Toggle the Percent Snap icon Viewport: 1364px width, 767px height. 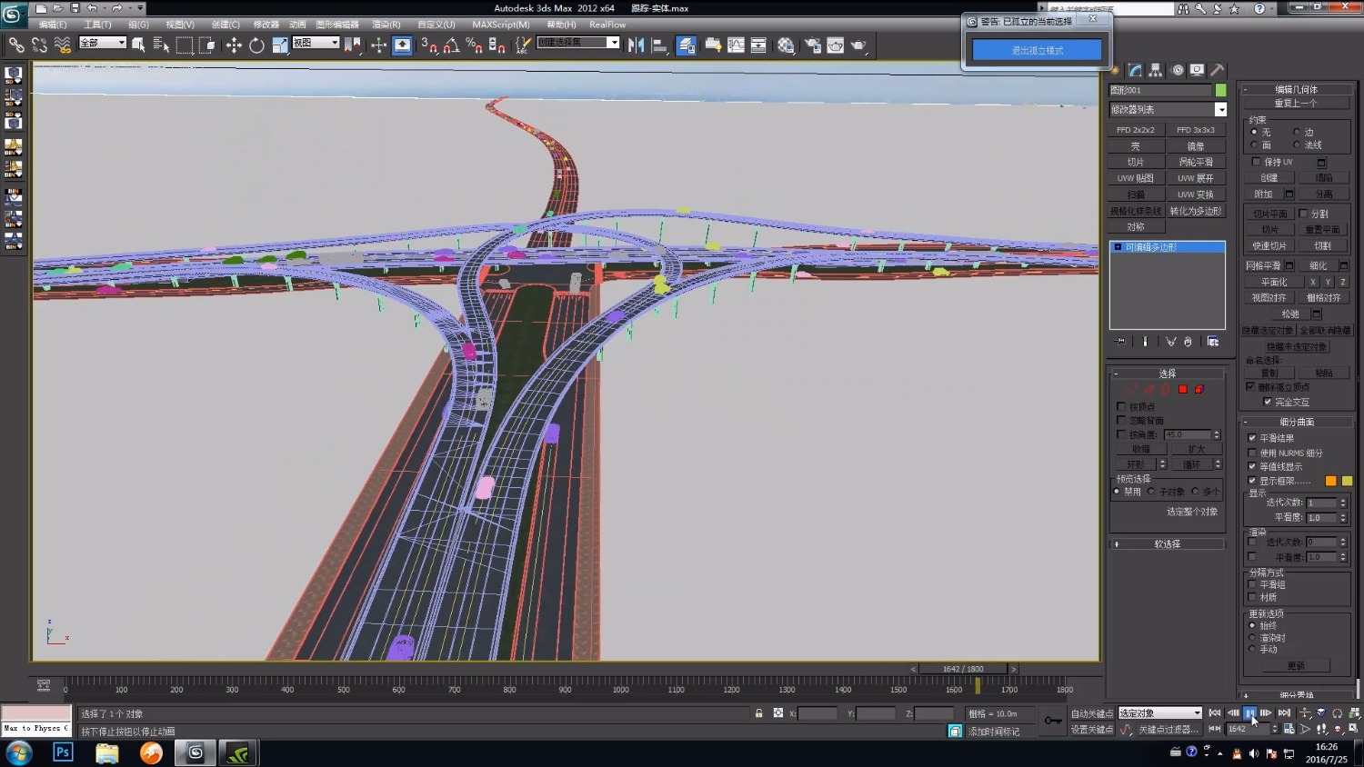(474, 45)
